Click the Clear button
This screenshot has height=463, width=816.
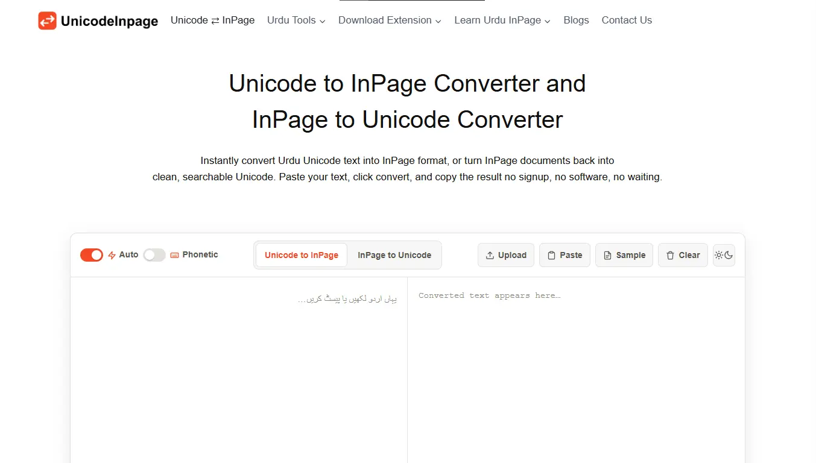click(x=683, y=255)
